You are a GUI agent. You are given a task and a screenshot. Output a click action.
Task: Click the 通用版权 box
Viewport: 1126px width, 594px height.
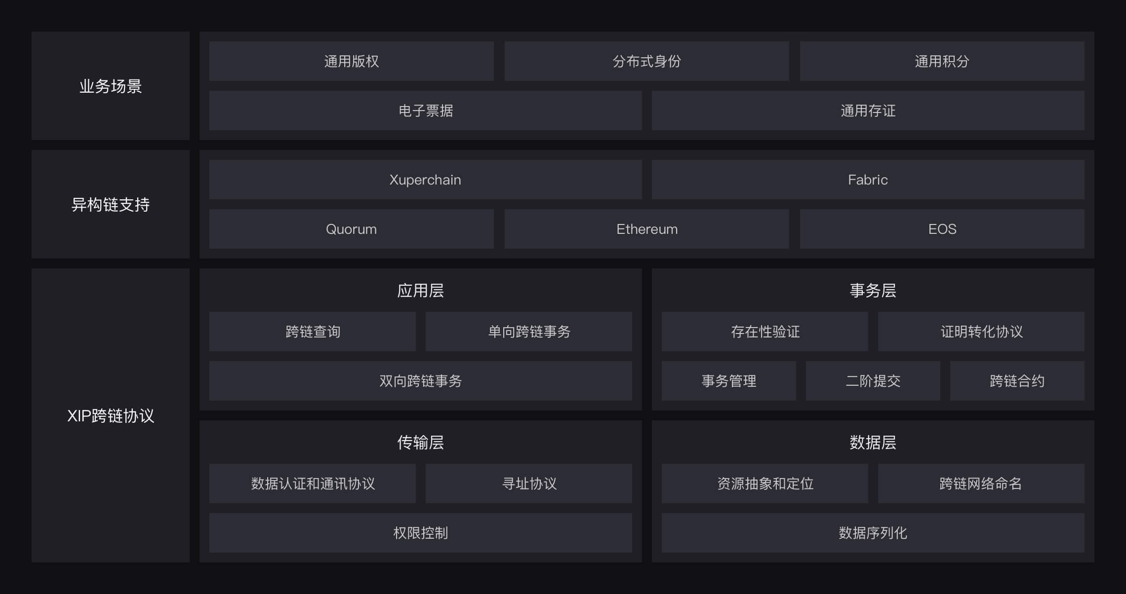tap(351, 61)
